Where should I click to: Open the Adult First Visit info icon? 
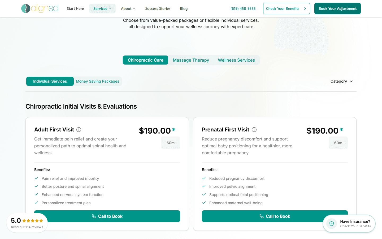tap(79, 130)
